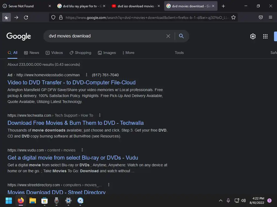Image resolution: width=277 pixels, height=207 pixels.
Task: Close the dvd iso download movies tab
Action: [159, 6]
